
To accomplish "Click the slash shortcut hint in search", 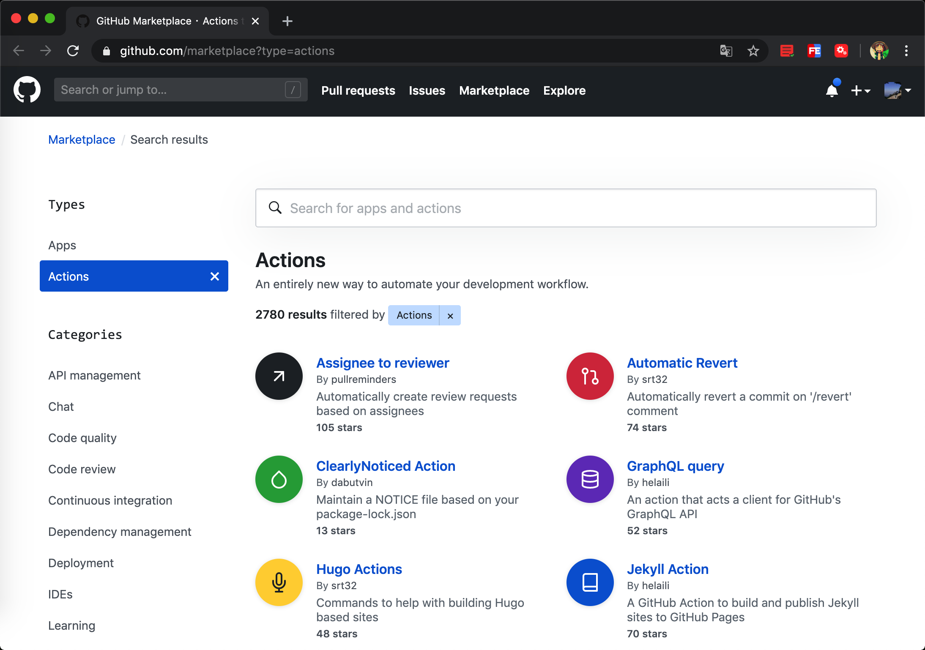I will point(293,90).
